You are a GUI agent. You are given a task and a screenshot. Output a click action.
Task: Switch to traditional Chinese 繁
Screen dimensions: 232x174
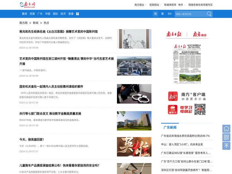pos(162,14)
